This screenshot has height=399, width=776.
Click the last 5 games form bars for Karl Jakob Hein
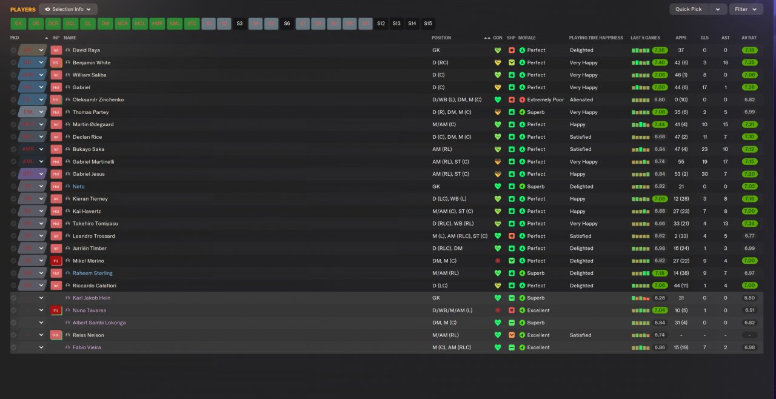(641, 298)
